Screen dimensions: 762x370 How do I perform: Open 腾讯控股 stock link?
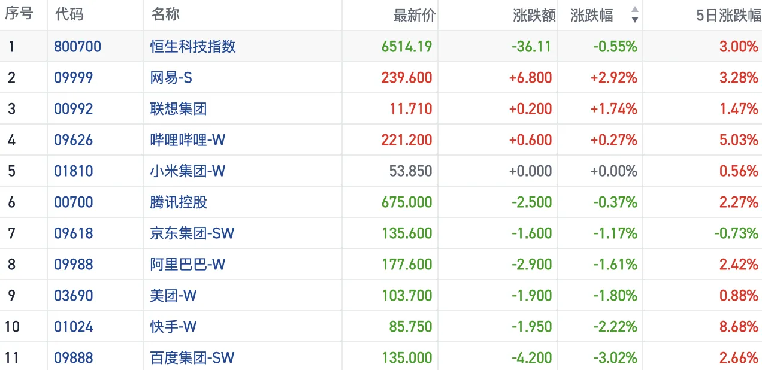click(179, 202)
